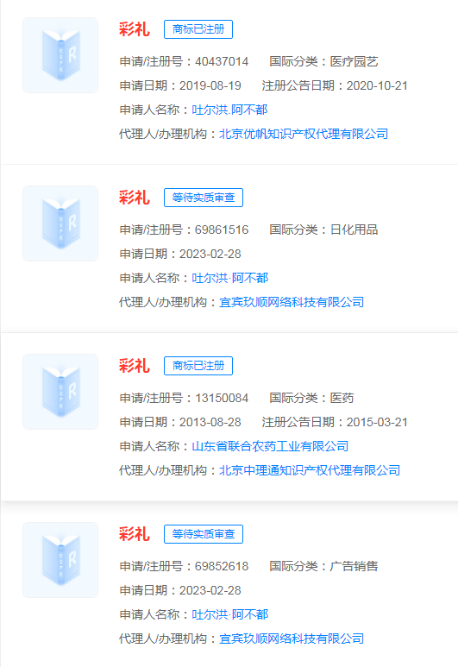Open trademark thumbnail for registration 13150084
This screenshot has width=458, height=667.
coord(60,392)
